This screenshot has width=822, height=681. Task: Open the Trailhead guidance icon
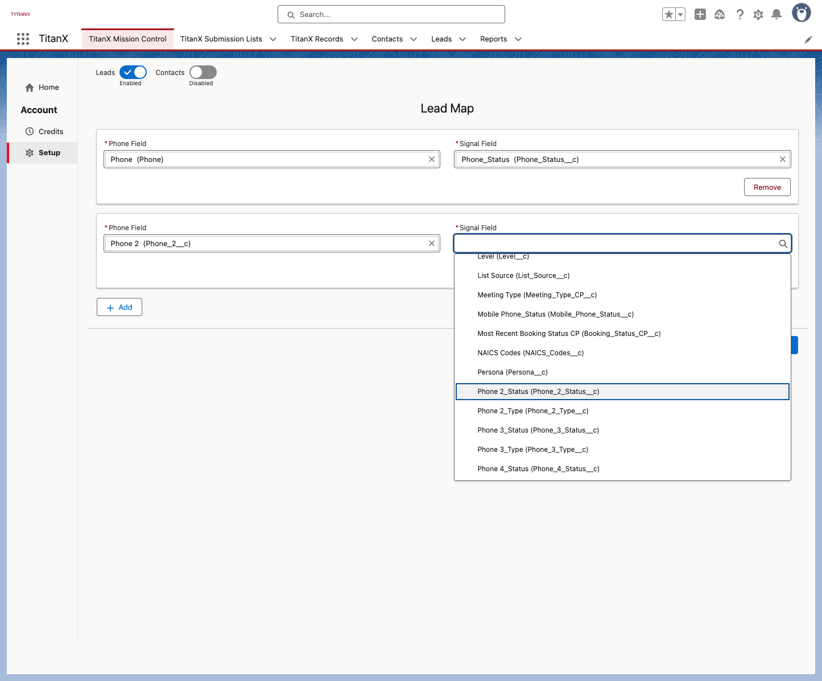pyautogui.click(x=720, y=14)
